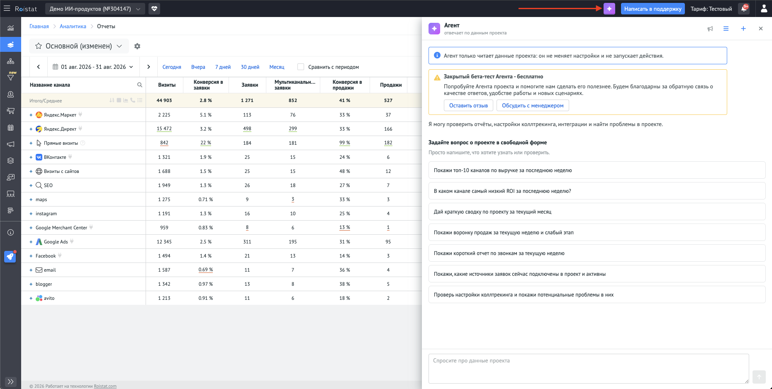The width and height of the screenshot is (772, 389).
Task: Start a new agent chat with plus
Action: pyautogui.click(x=743, y=29)
